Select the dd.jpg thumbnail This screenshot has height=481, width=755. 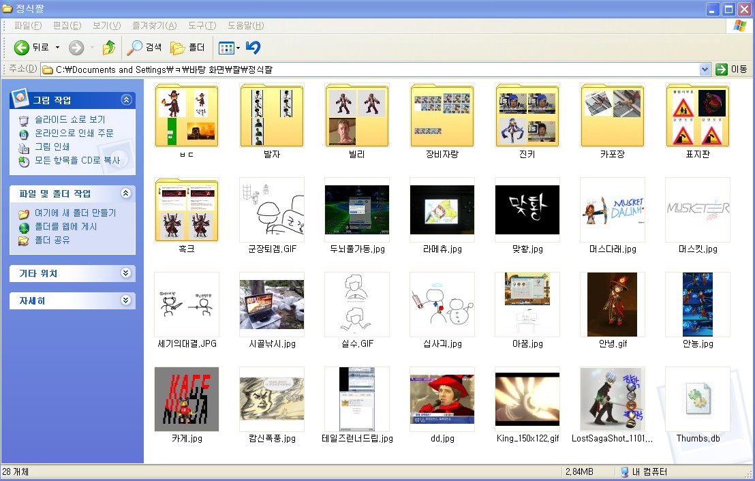[x=442, y=399]
